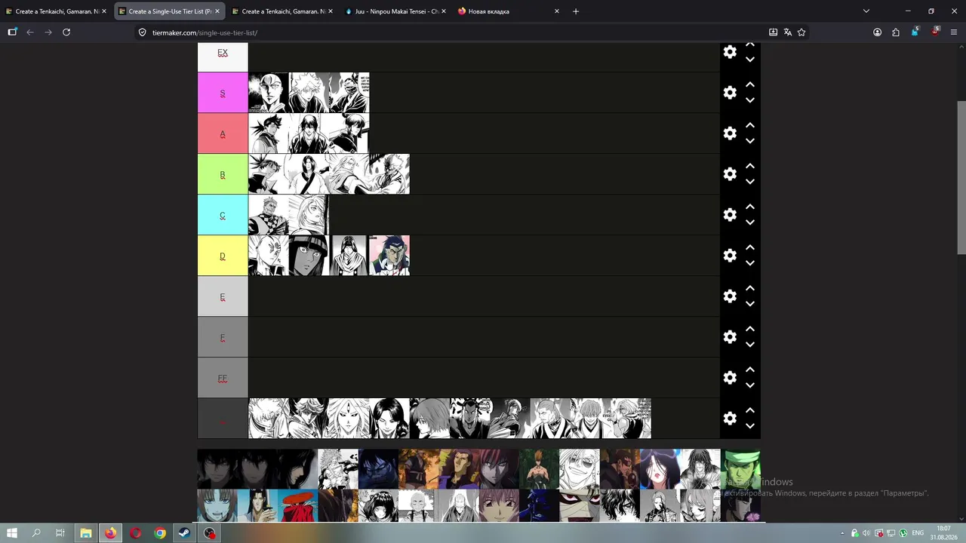The height and width of the screenshot is (543, 966).
Task: Edit the pink S tier label
Action: click(x=223, y=93)
